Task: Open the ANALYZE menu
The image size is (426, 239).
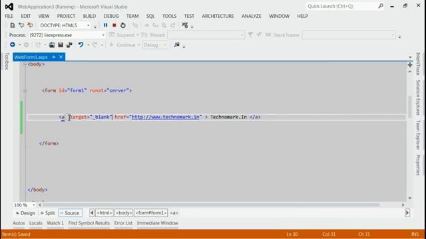Action: point(252,16)
